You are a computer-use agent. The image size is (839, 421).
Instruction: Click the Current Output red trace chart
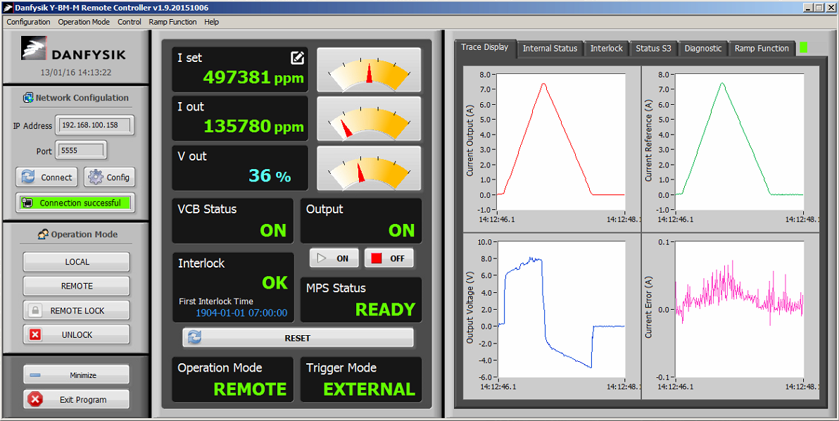(x=561, y=142)
